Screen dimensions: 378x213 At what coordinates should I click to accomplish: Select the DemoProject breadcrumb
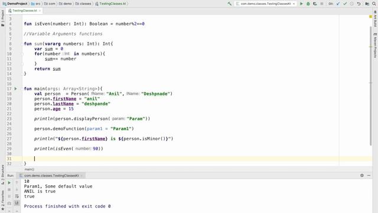(15, 4)
